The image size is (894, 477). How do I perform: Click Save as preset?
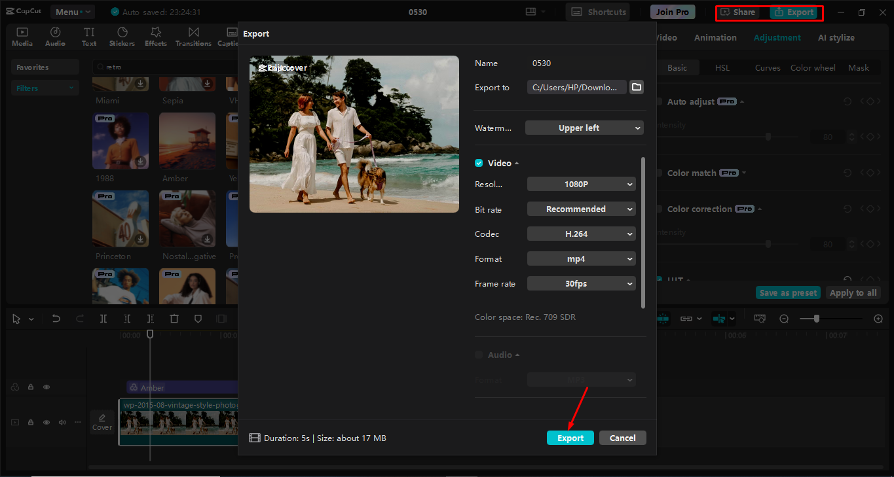787,292
